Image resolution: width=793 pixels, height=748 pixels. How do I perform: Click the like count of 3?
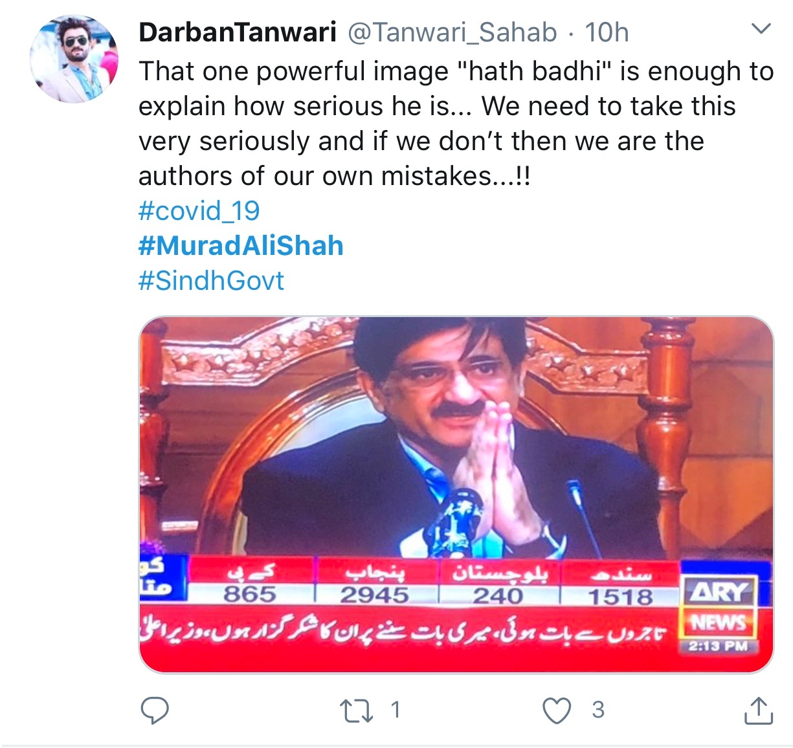(598, 710)
